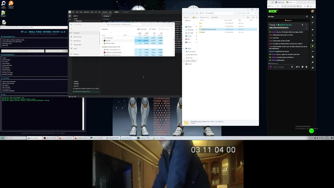Open Task Manager more options ellipsis
This screenshot has height=188, width=334.
(x=172, y=29)
